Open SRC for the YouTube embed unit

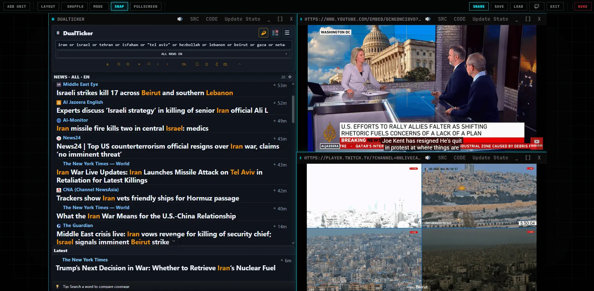[x=442, y=19]
